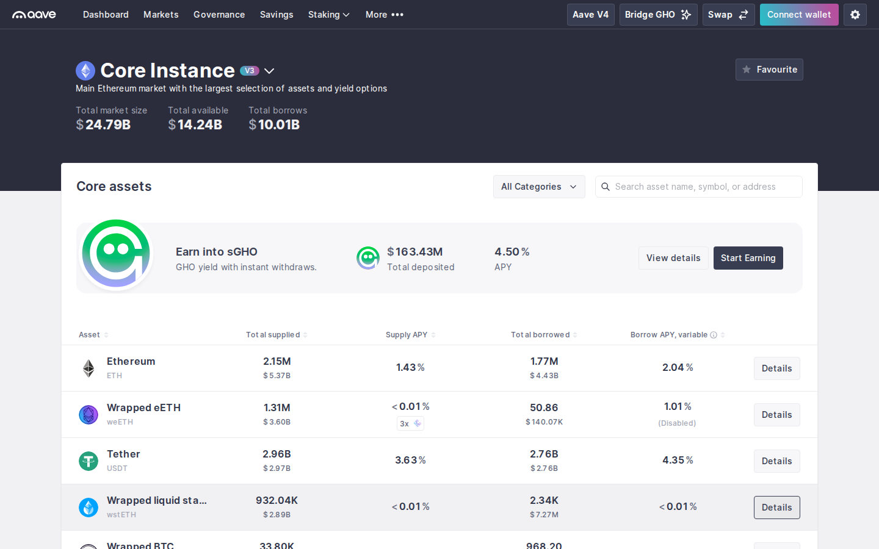Click View details for sGHO
Image resolution: width=879 pixels, height=549 pixels.
[x=673, y=258]
